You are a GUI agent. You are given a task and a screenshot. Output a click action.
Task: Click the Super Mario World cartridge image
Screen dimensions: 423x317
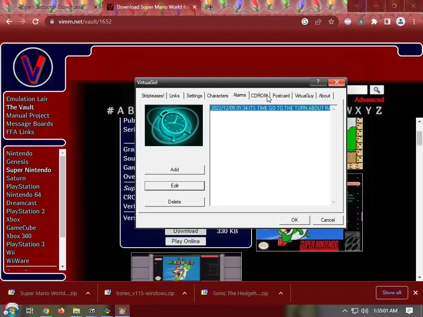[x=186, y=267]
